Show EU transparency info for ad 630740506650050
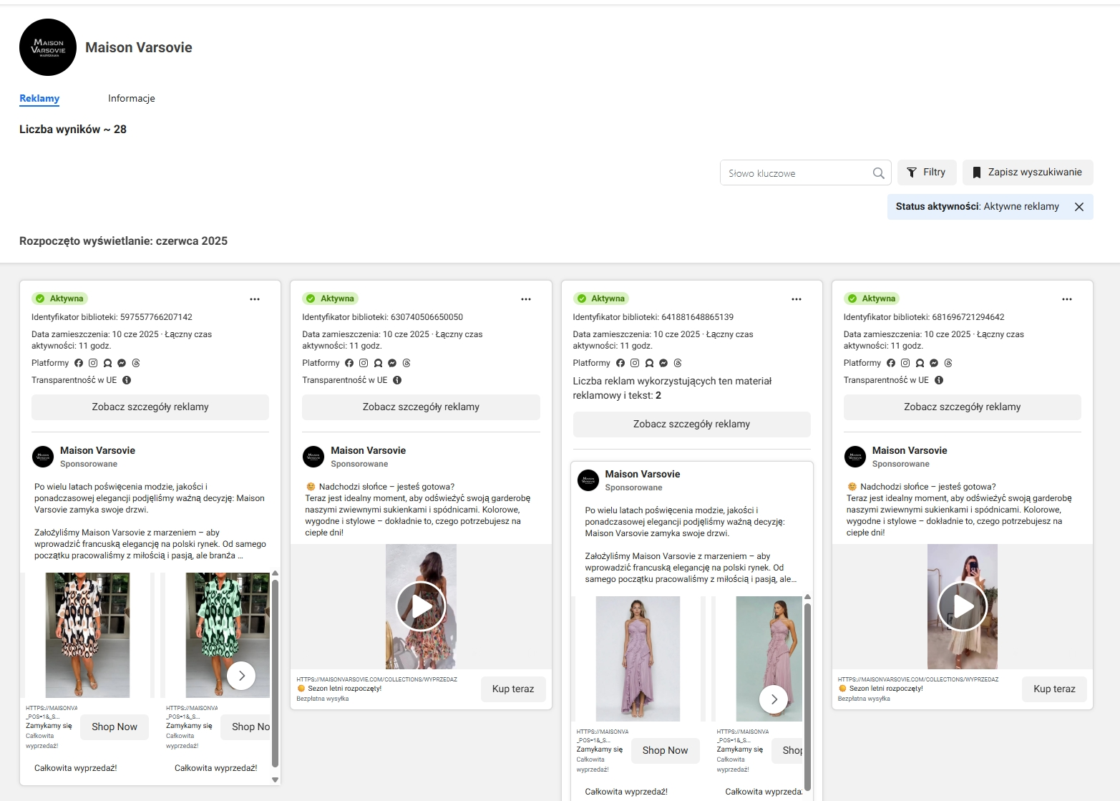Image resolution: width=1120 pixels, height=801 pixels. 397,380
